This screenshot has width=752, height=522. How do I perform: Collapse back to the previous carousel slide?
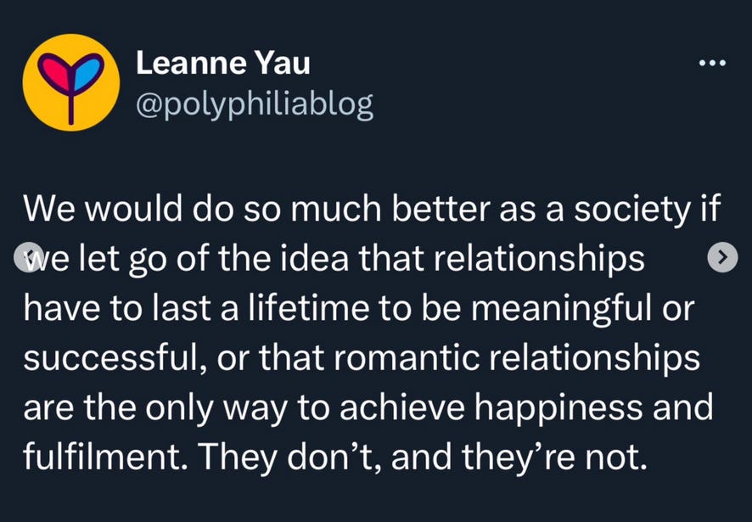(28, 257)
